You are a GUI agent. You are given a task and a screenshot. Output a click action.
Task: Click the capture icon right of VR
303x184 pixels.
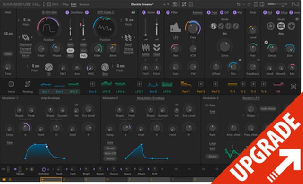[294, 87]
